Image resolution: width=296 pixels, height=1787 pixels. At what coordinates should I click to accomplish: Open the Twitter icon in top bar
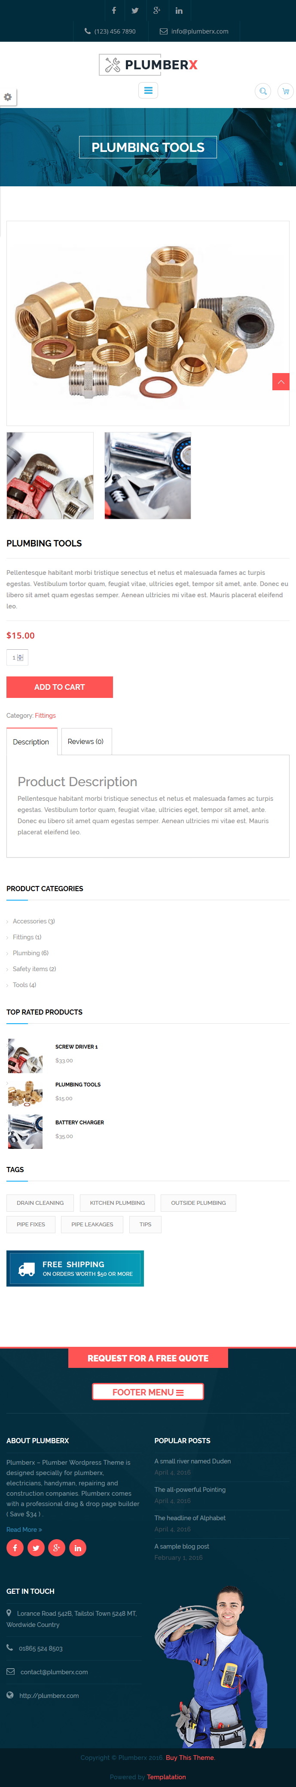pos(135,10)
